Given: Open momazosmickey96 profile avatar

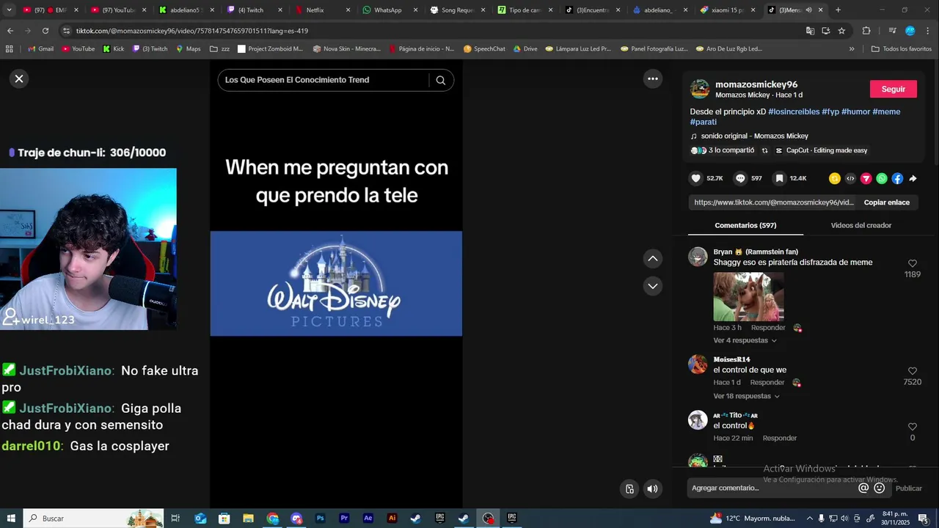Looking at the screenshot, I should 701,89.
